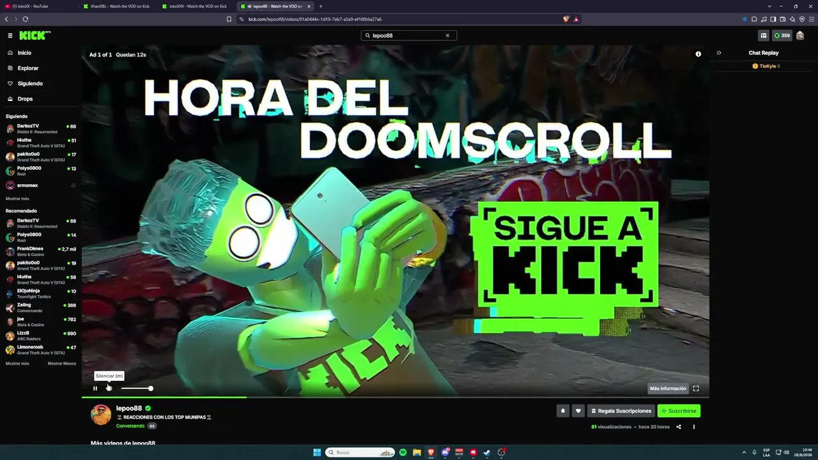818x460 pixels.
Task: Open srmomex channel in sidebar
Action: coord(41,185)
